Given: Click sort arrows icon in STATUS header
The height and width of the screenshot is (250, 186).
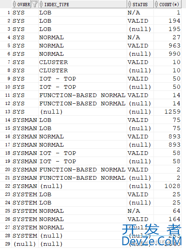Looking at the screenshot, I should coord(130,4).
